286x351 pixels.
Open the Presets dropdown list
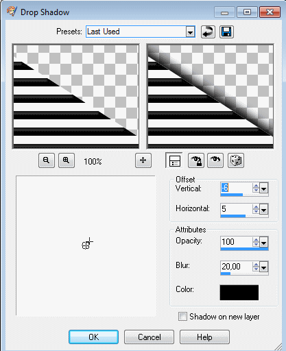click(190, 32)
